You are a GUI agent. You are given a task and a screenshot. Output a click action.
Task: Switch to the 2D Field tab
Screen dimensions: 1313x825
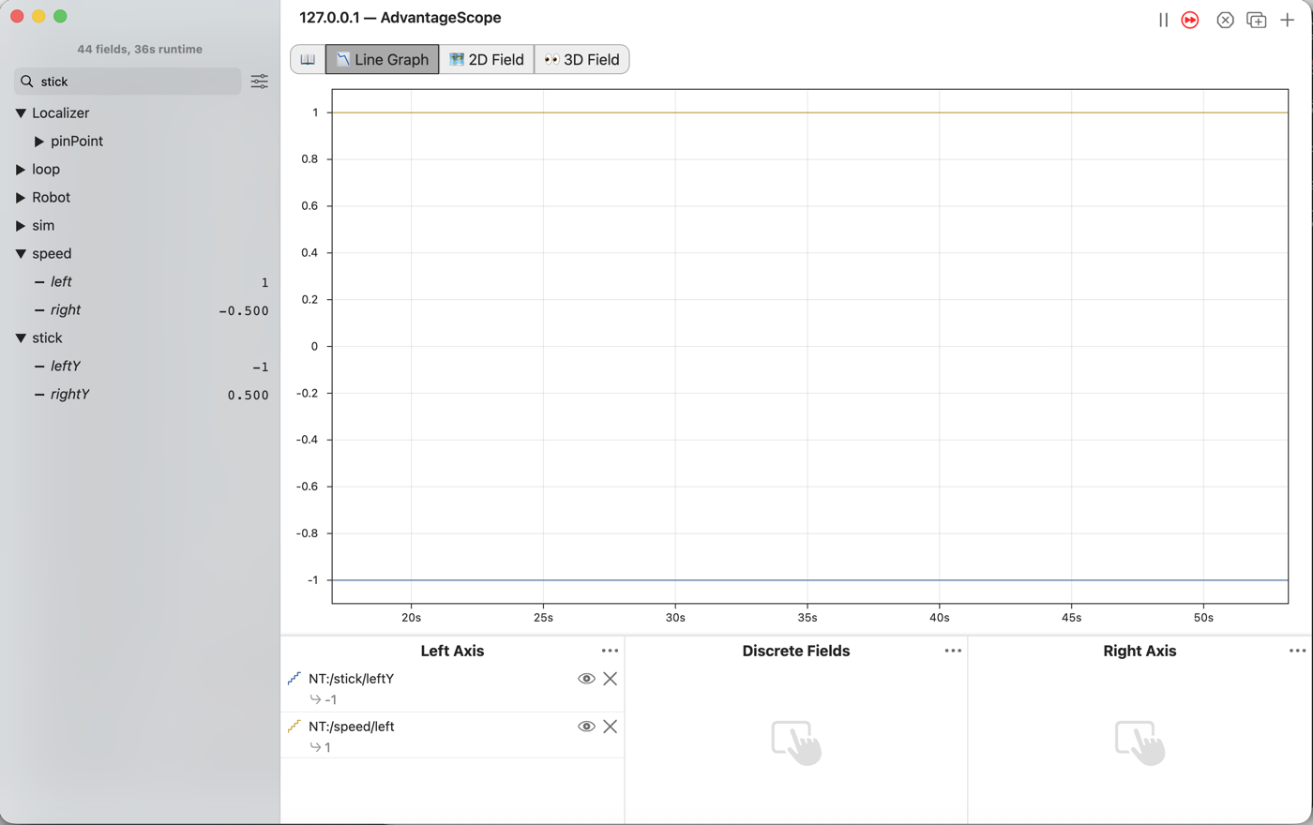point(487,59)
